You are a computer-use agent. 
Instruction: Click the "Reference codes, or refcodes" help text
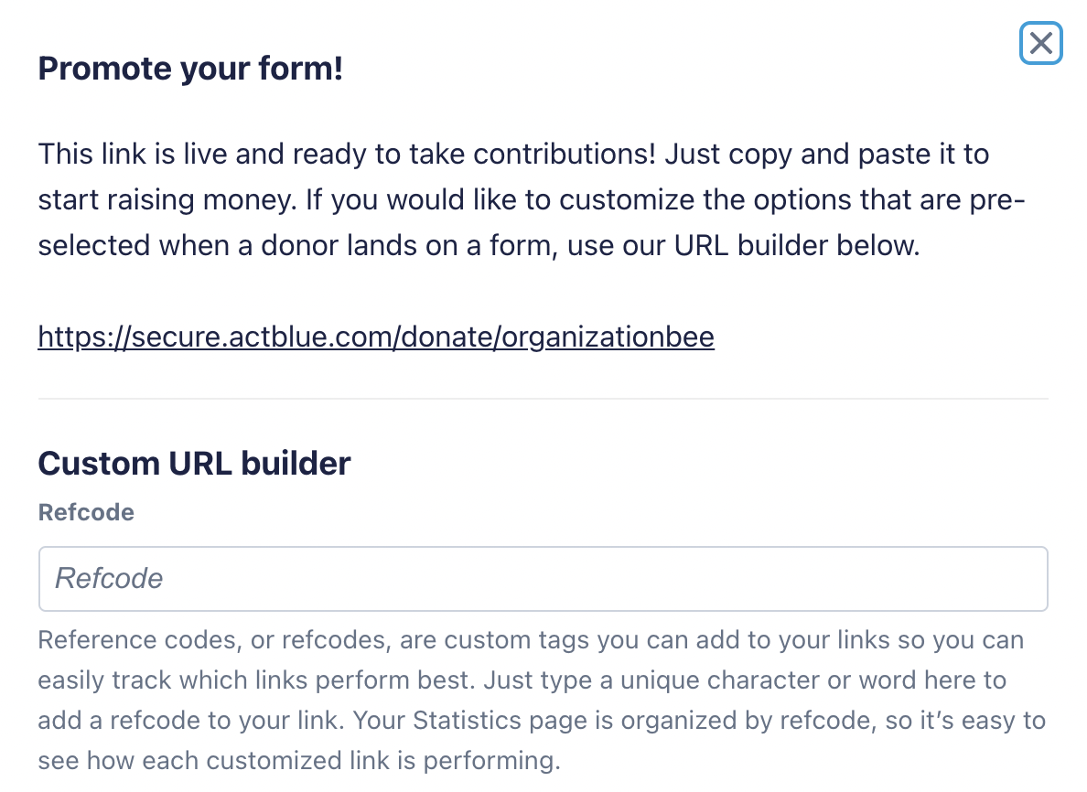click(x=215, y=640)
